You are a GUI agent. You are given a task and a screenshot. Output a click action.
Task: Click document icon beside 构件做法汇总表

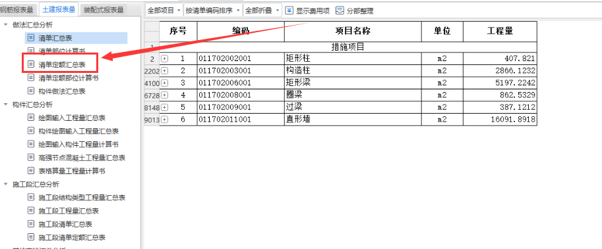(31, 91)
